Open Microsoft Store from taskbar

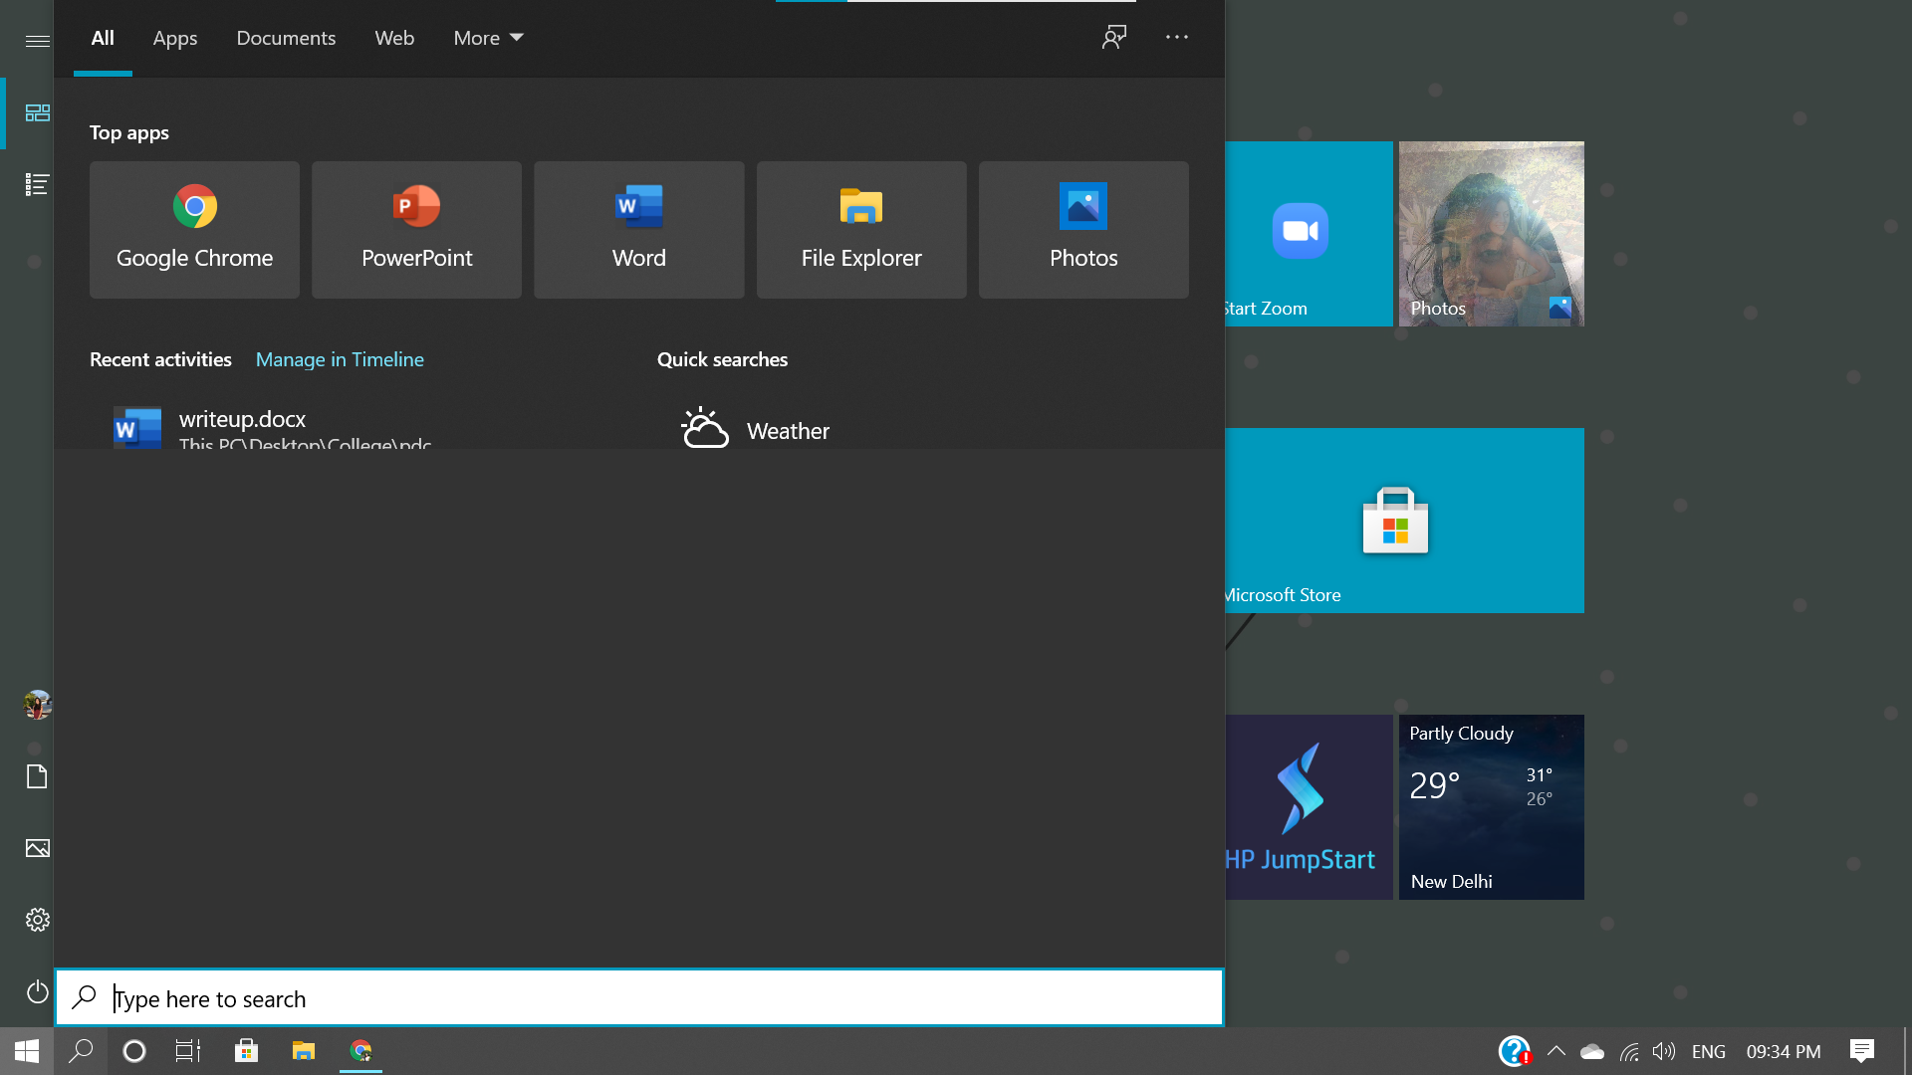(x=247, y=1051)
